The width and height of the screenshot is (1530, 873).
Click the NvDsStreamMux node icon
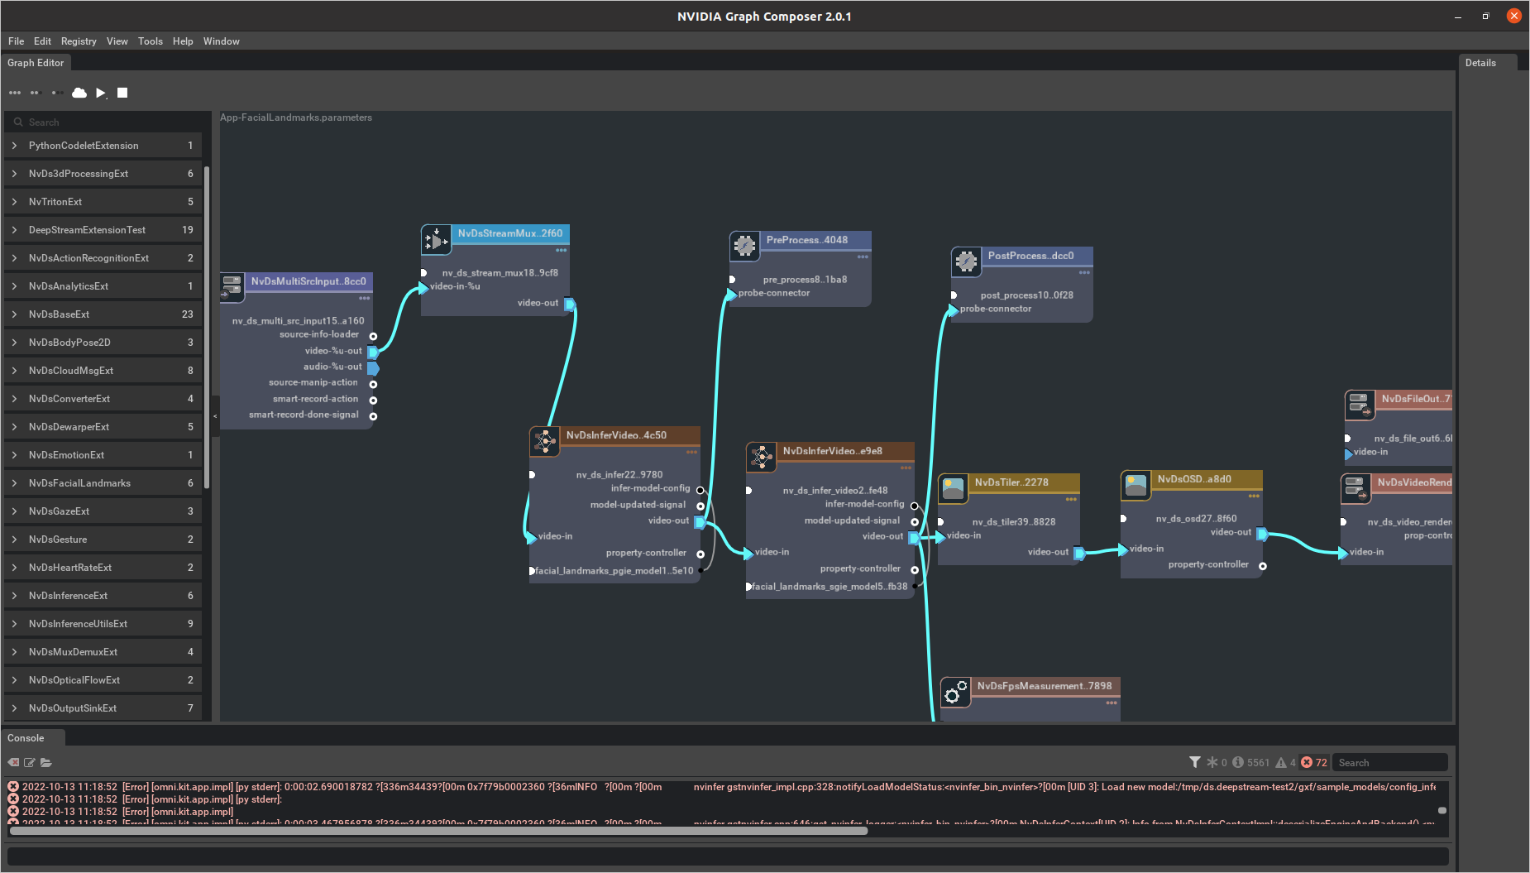pos(436,241)
